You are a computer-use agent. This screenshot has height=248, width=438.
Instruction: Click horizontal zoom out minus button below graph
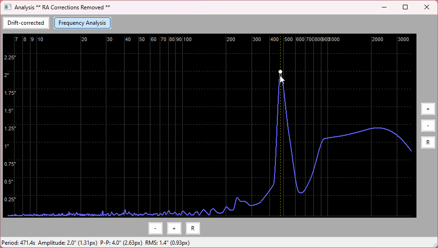coord(156,228)
